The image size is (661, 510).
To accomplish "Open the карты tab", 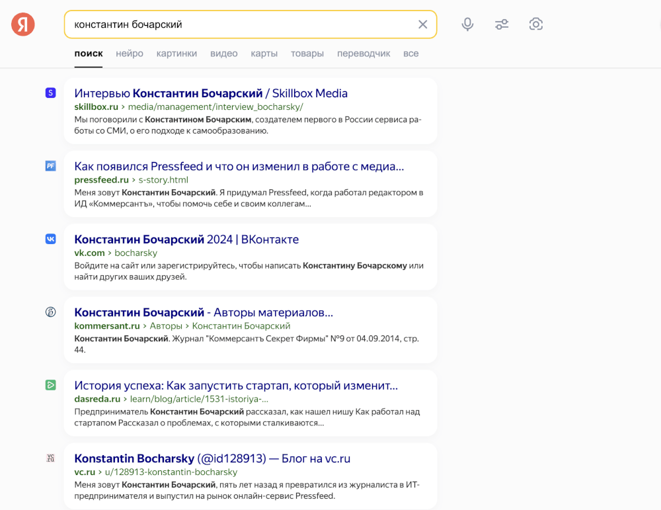I will point(264,54).
